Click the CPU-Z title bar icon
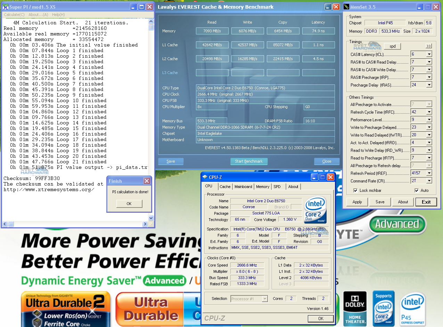Image resolution: width=443 pixels, height=327 pixels. [x=205, y=177]
